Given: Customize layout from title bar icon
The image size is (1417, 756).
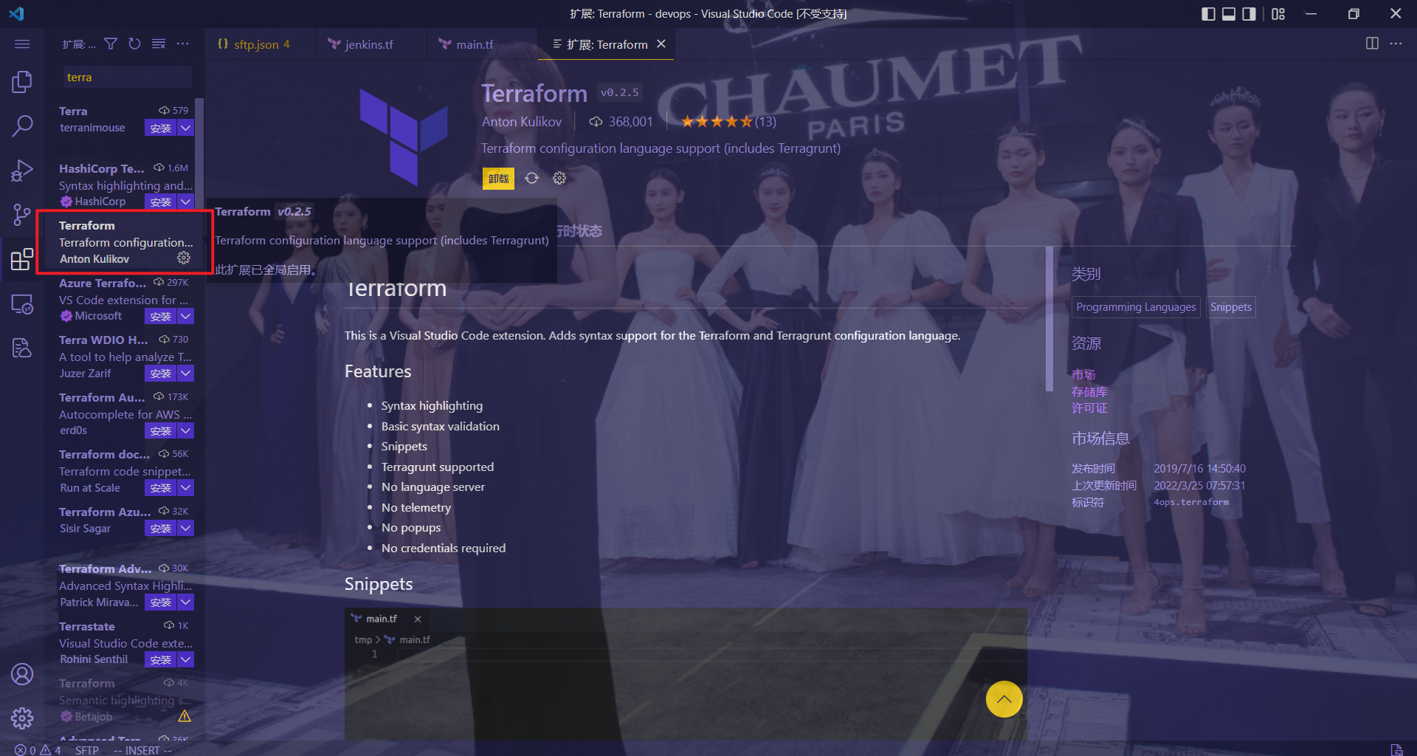Looking at the screenshot, I should tap(1278, 14).
